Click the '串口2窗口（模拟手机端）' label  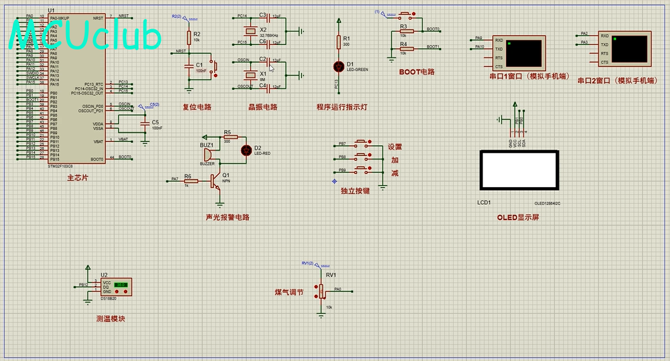pyautogui.click(x=618, y=81)
